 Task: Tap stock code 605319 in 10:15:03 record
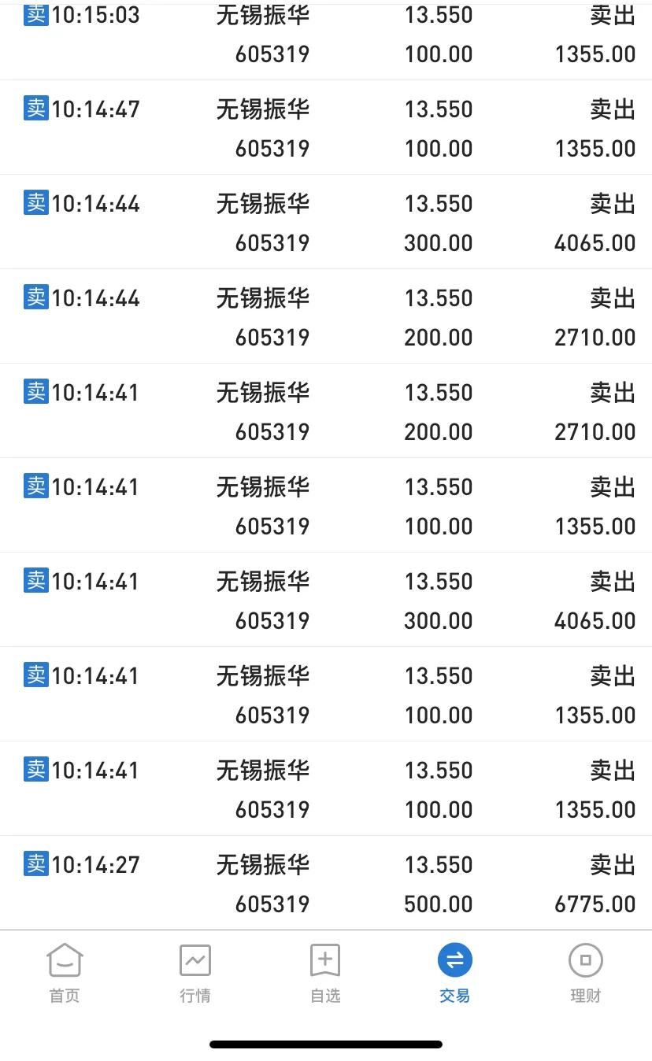272,54
